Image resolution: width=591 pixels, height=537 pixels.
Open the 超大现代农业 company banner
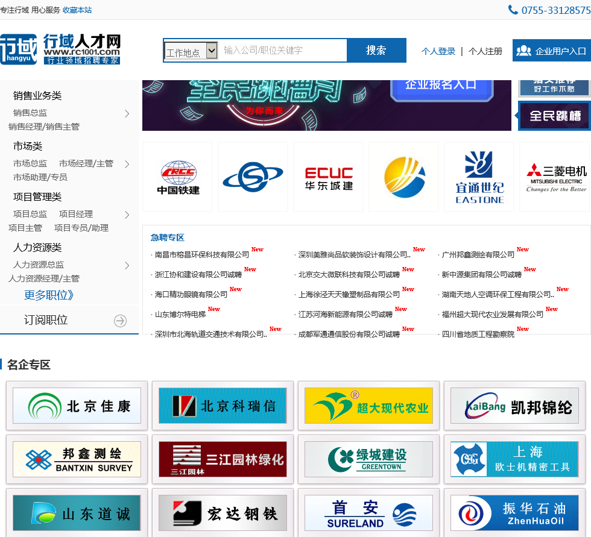(x=368, y=406)
